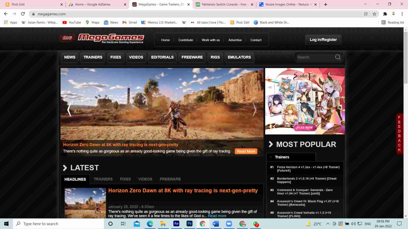The image size is (408, 229).
Task: Switch to latest TRAINERS tab
Action: [x=103, y=179]
